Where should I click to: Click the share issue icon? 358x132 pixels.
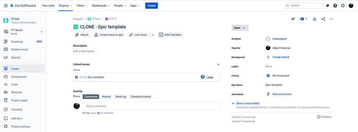point(323,19)
